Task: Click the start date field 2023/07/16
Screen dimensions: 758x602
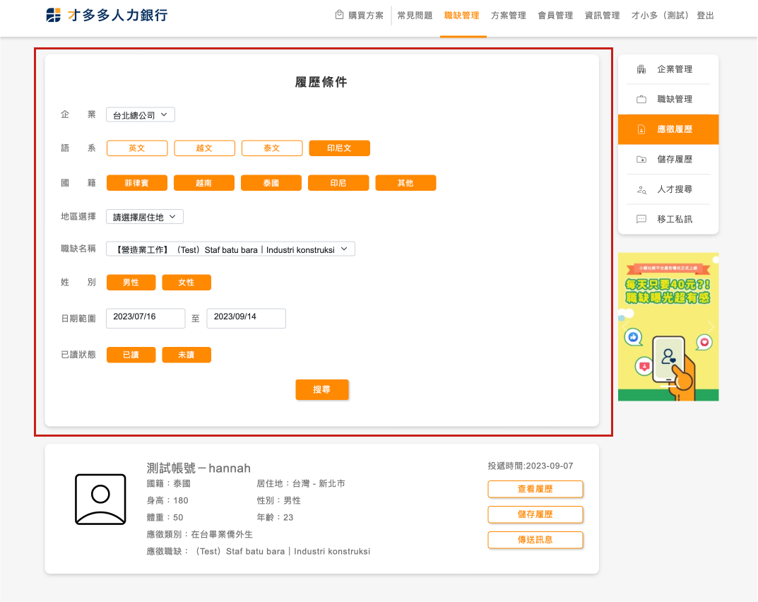Action: (x=146, y=318)
